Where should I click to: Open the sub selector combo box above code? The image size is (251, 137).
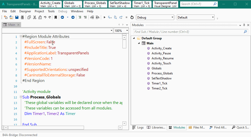tap(57, 31)
